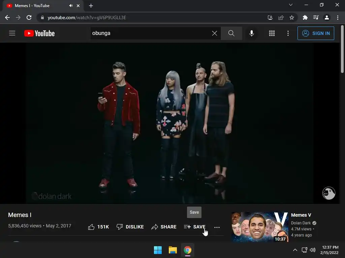The image size is (345, 258).
Task: Open File Explorer from taskbar
Action: [x=173, y=250]
